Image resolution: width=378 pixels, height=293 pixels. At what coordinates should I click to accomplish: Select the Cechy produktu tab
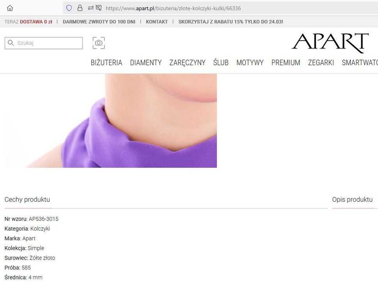click(x=27, y=200)
